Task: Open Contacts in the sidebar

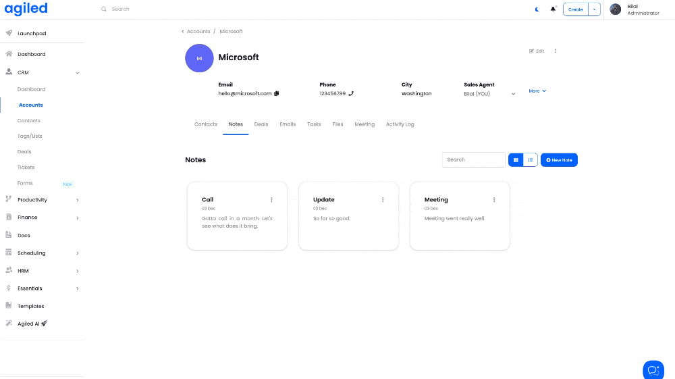Action: pos(29,120)
